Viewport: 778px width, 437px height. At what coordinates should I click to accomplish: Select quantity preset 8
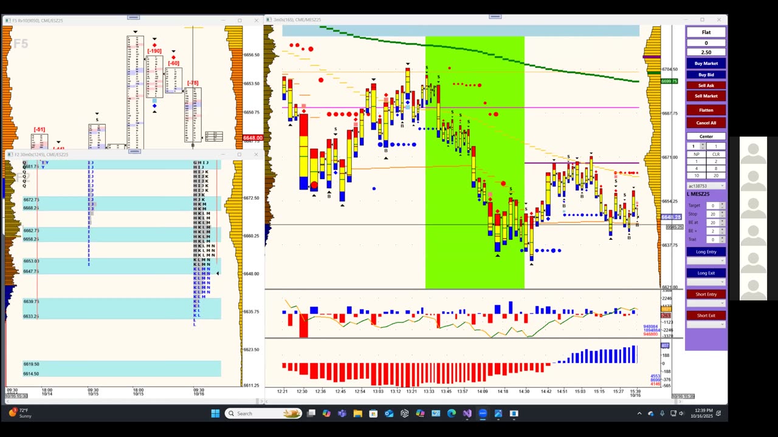[716, 168]
